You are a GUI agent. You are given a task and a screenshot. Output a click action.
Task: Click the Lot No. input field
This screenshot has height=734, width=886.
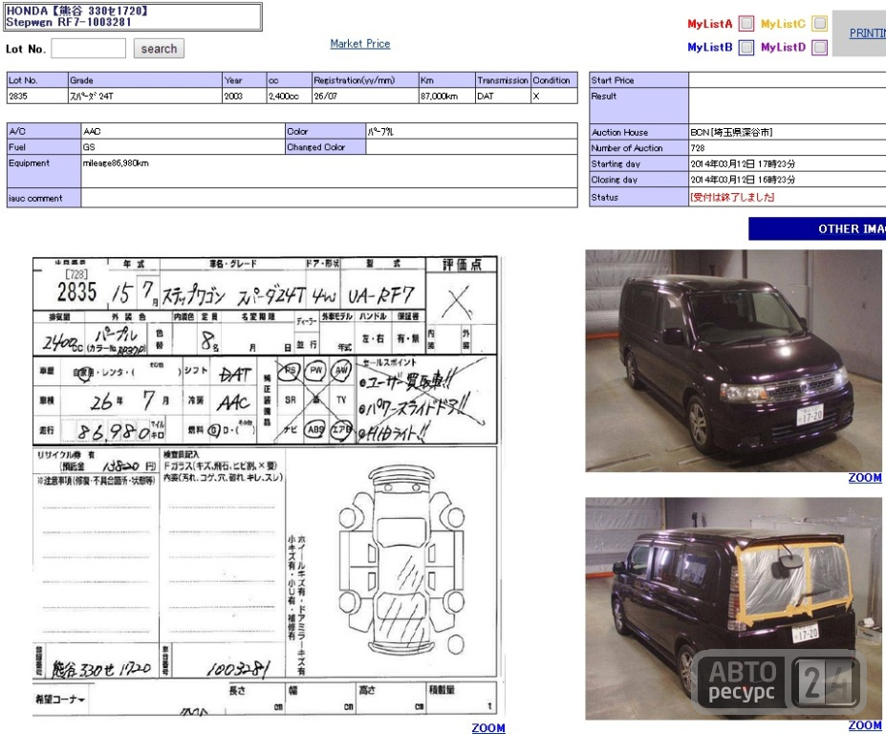tap(89, 49)
